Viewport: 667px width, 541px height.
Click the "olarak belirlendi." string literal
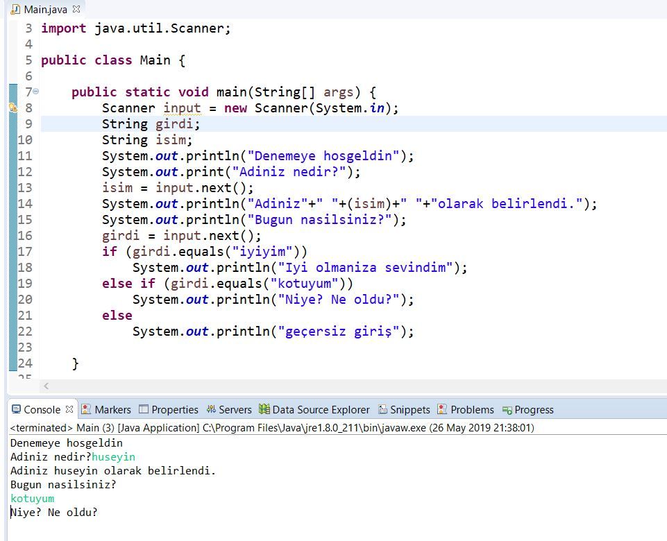point(507,204)
